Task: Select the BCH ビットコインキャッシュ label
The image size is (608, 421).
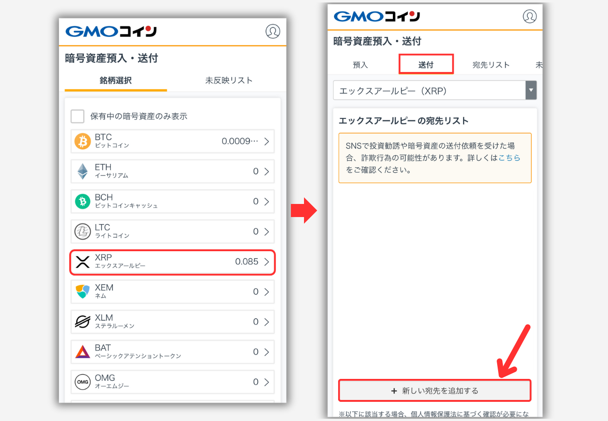Action: point(126,201)
